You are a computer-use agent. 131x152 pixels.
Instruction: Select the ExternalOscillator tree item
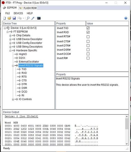(x=29, y=62)
